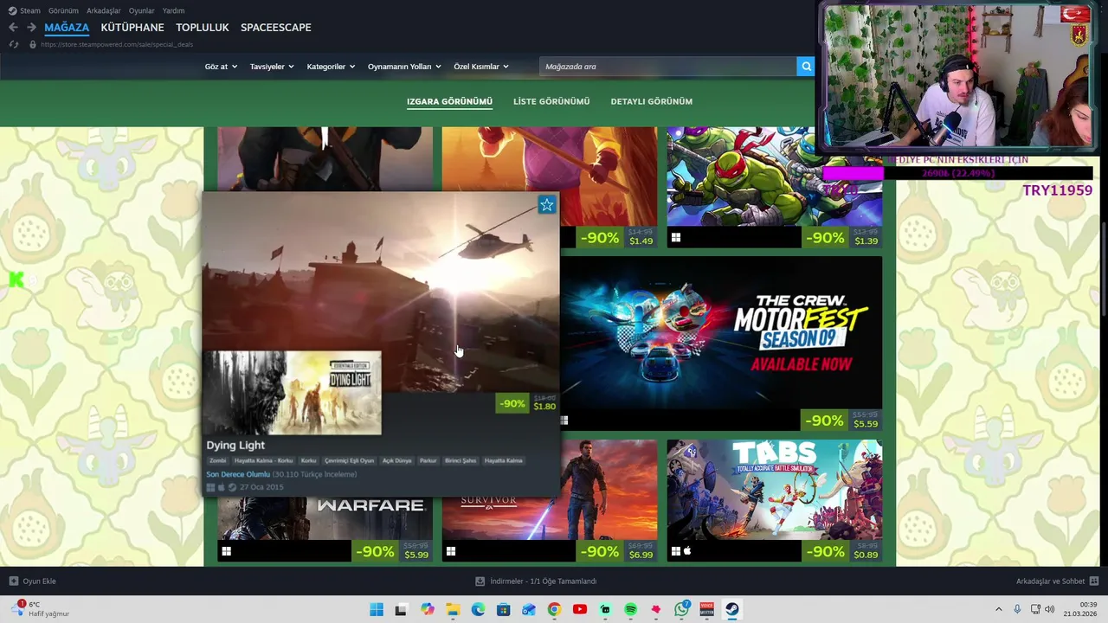Select DETAYLI GÖRÜNÜM view
This screenshot has height=623, width=1108.
[651, 101]
